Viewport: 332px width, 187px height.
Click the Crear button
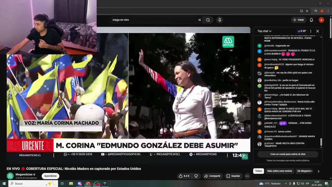click(x=298, y=20)
